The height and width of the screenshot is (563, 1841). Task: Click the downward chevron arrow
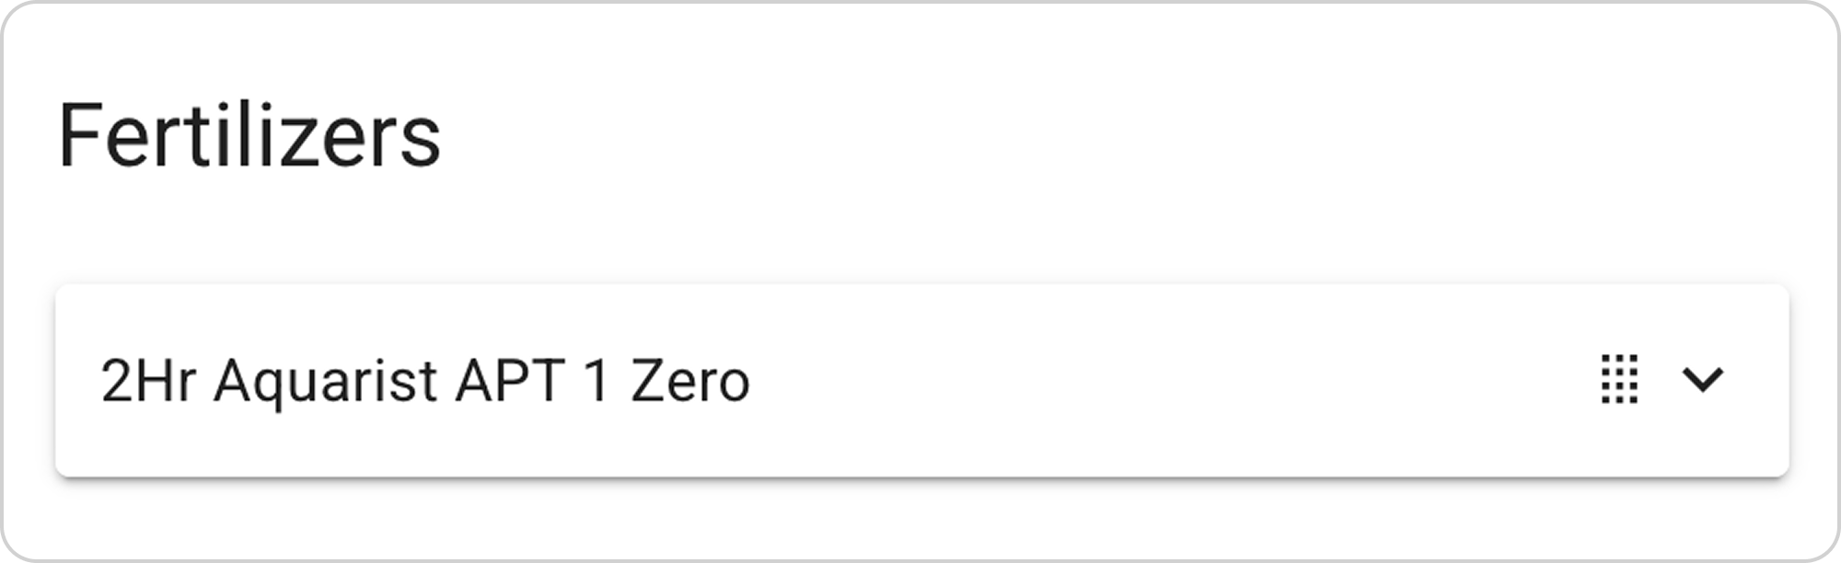click(1701, 379)
